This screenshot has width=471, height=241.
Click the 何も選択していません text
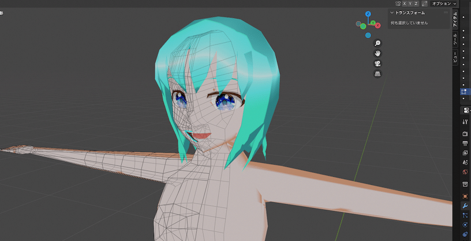click(409, 23)
